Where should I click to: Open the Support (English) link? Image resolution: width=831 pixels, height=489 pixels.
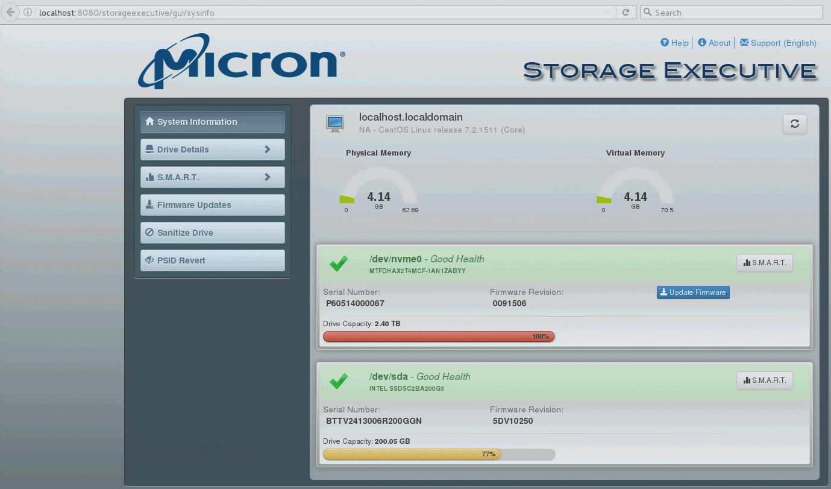point(783,43)
